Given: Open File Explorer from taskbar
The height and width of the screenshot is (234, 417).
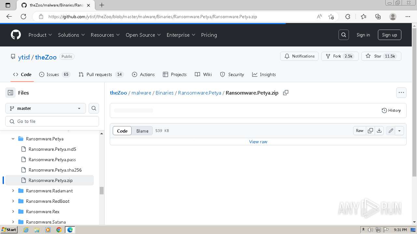Looking at the screenshot, I should pyautogui.click(x=37, y=230).
